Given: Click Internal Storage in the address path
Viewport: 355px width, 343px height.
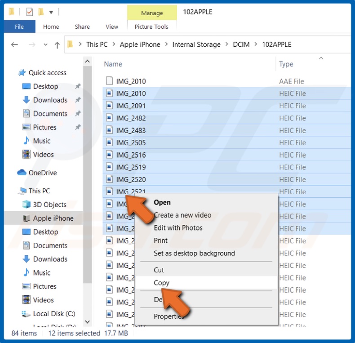Looking at the screenshot, I should [196, 45].
